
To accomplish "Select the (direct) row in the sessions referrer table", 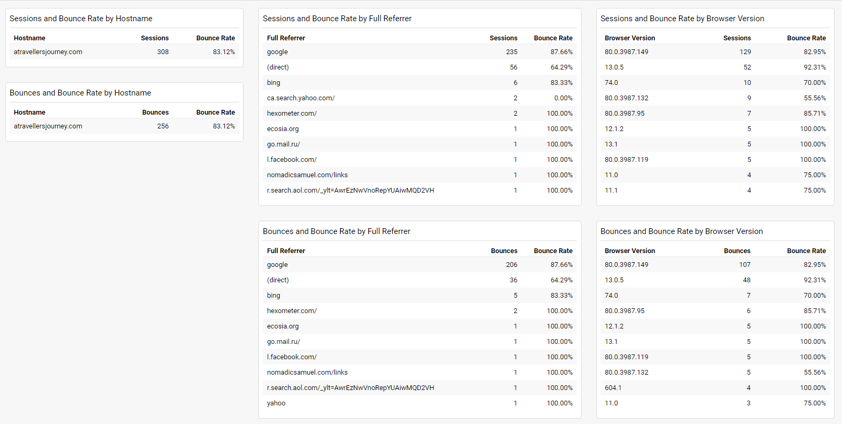I will tap(420, 67).
